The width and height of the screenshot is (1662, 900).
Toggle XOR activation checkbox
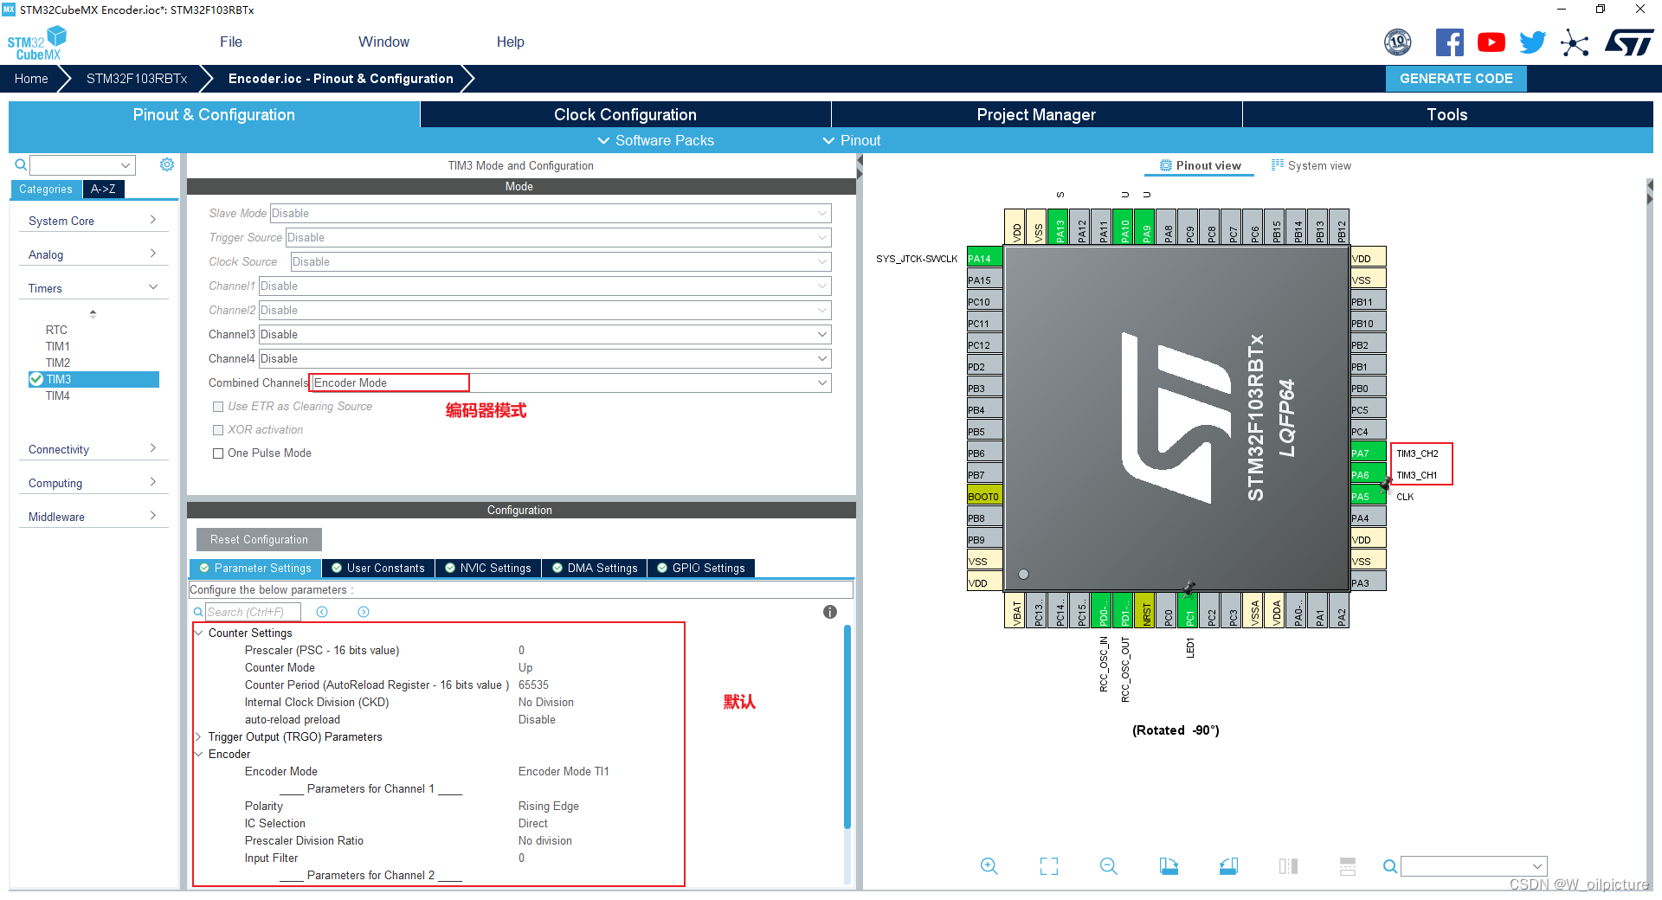[218, 430]
